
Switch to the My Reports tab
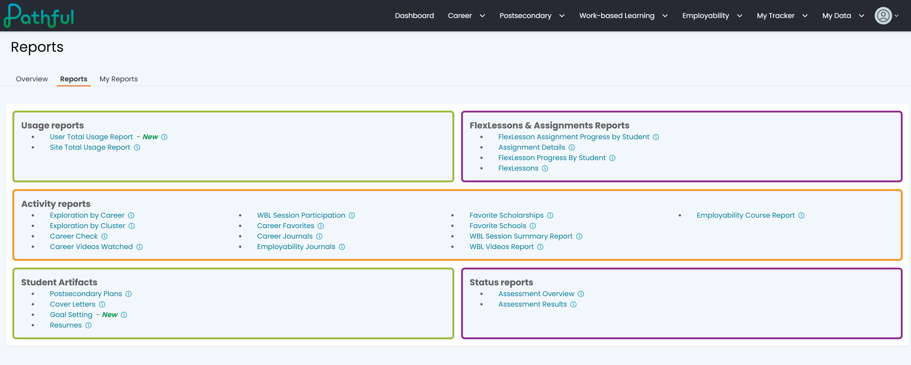point(118,79)
